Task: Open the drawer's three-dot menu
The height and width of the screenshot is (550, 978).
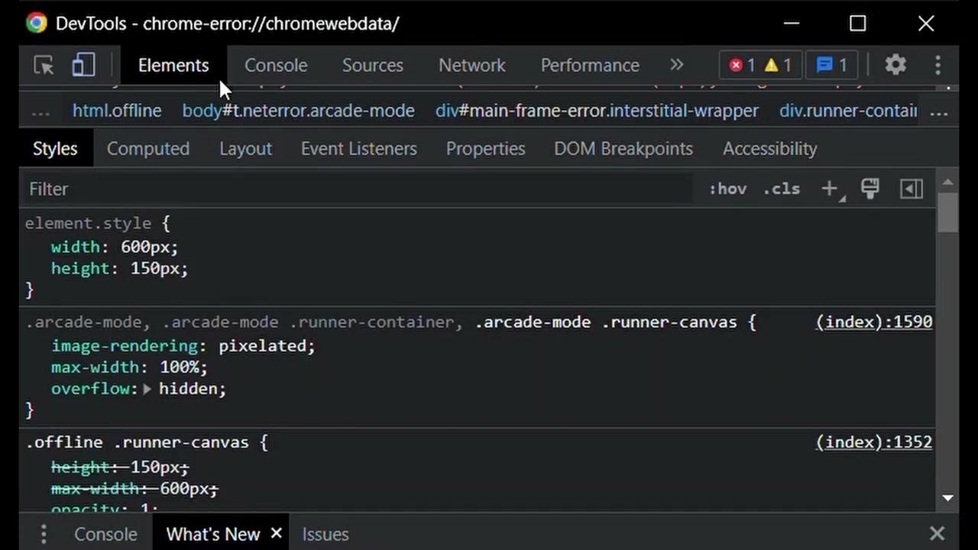Action: 44,534
